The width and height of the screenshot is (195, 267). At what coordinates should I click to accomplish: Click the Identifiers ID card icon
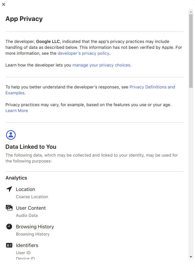point(9,245)
